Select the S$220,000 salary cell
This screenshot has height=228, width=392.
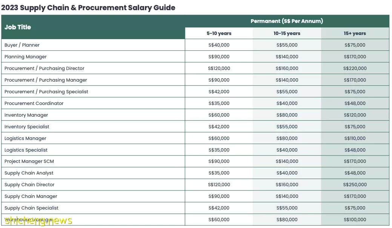[x=355, y=68]
